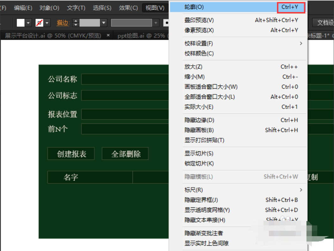334x251 pixels.
Task: Click the 全部删除 button on canvas
Action: (126, 154)
